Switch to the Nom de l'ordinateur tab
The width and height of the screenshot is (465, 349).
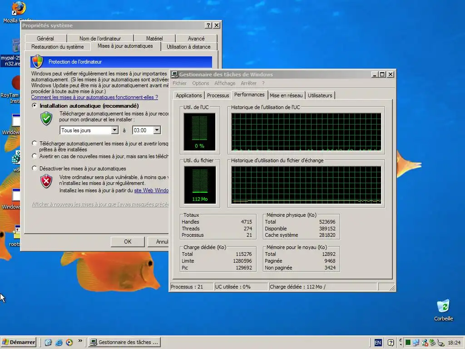click(x=100, y=38)
